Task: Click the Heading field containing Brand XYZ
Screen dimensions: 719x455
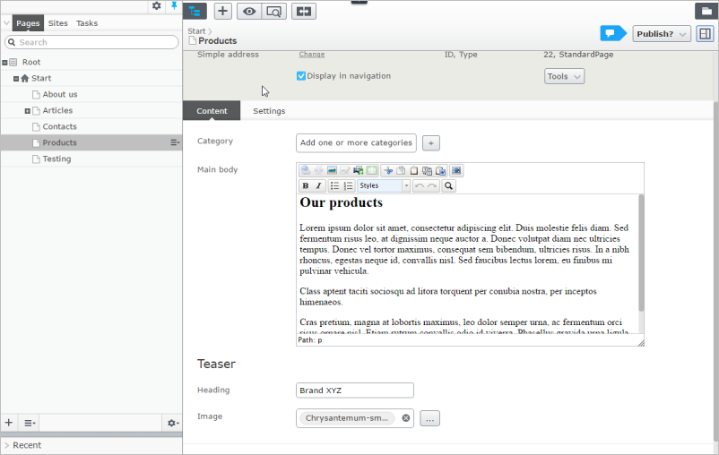Action: point(354,391)
